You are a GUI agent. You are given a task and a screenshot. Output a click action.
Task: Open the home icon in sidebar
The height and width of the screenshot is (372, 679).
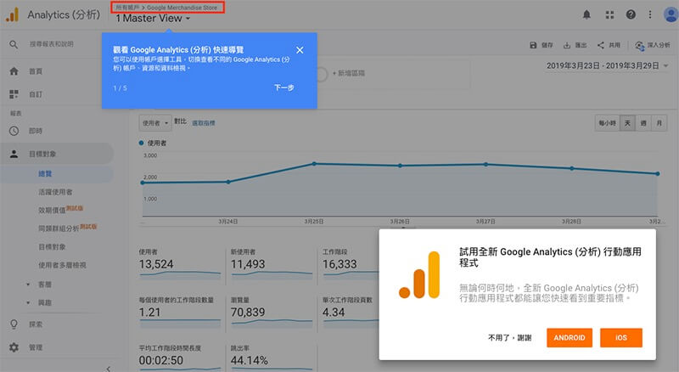pyautogui.click(x=14, y=71)
